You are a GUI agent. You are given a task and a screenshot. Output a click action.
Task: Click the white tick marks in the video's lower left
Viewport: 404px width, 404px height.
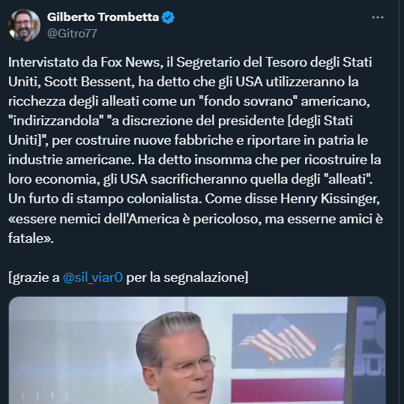pyautogui.click(x=44, y=395)
